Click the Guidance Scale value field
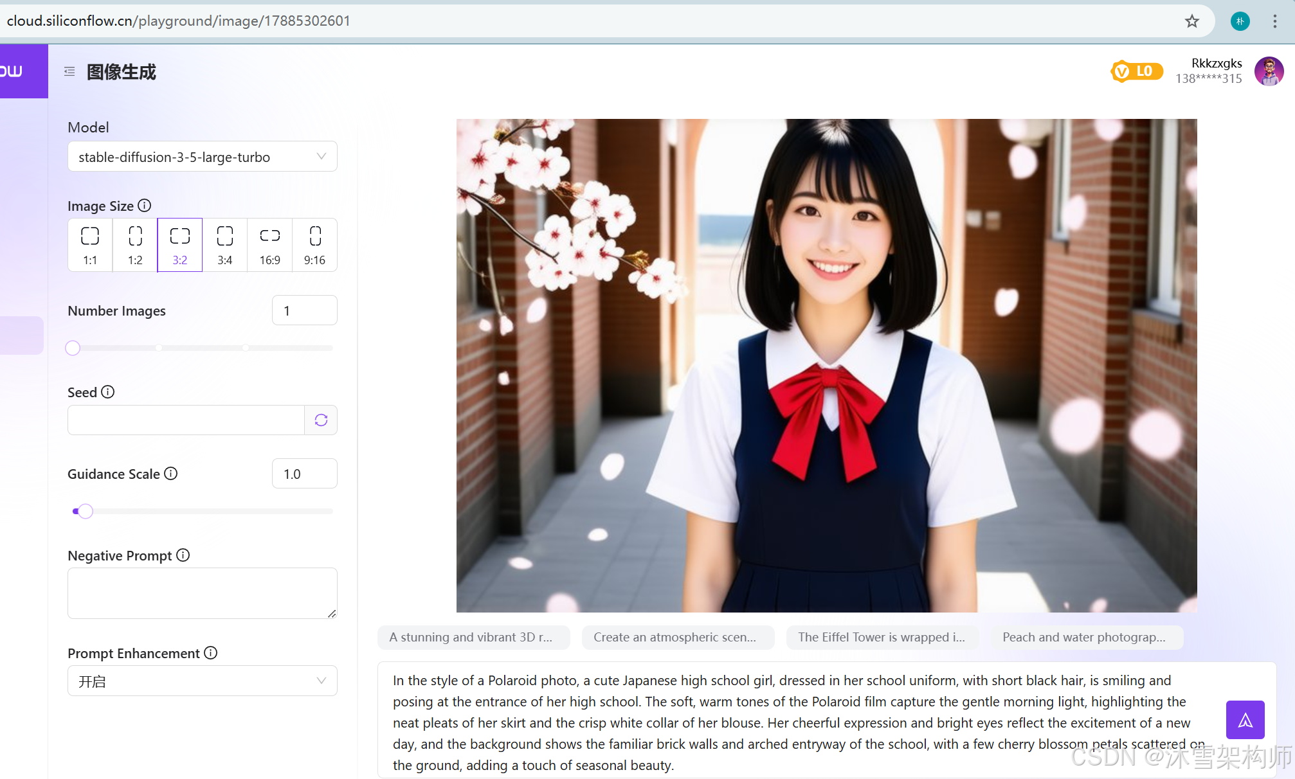This screenshot has height=779, width=1295. [x=305, y=474]
